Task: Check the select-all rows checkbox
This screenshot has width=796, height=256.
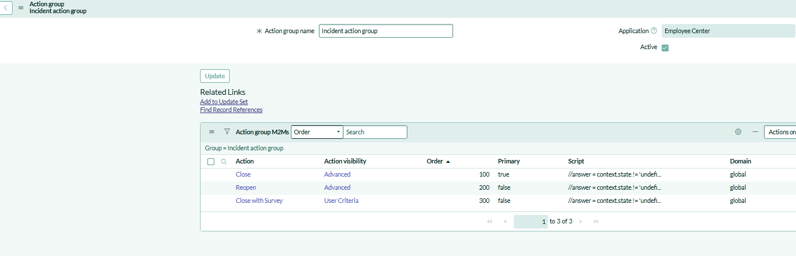Action: pyautogui.click(x=211, y=162)
